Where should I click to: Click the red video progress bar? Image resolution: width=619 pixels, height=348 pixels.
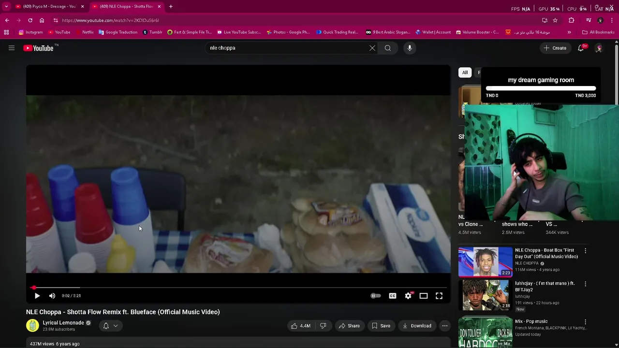point(238,288)
